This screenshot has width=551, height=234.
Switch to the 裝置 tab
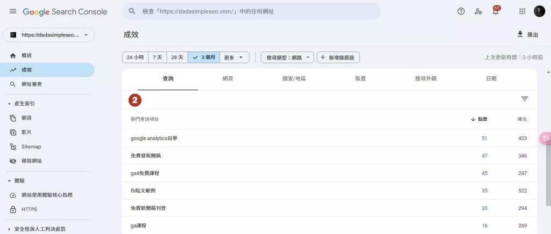[361, 79]
